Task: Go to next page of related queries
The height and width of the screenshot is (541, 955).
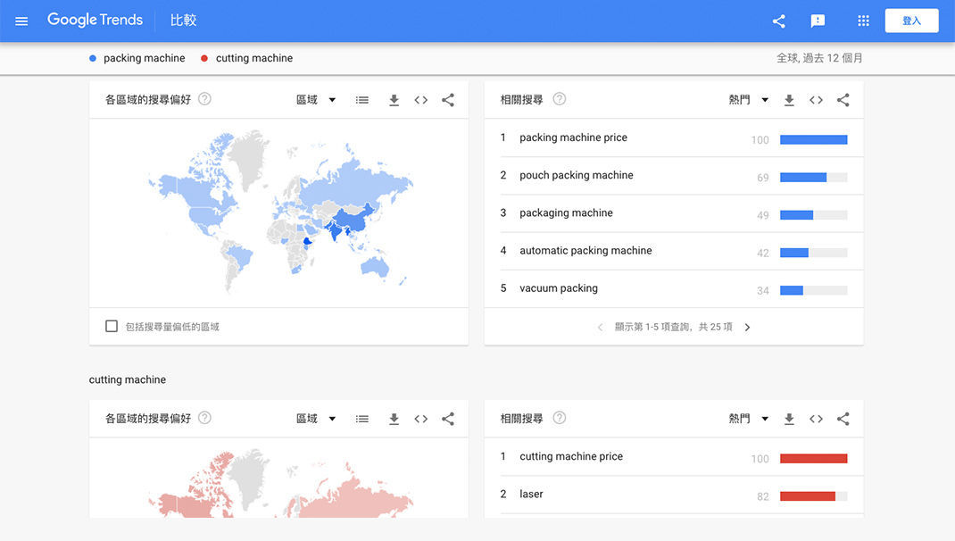Action: coord(747,328)
